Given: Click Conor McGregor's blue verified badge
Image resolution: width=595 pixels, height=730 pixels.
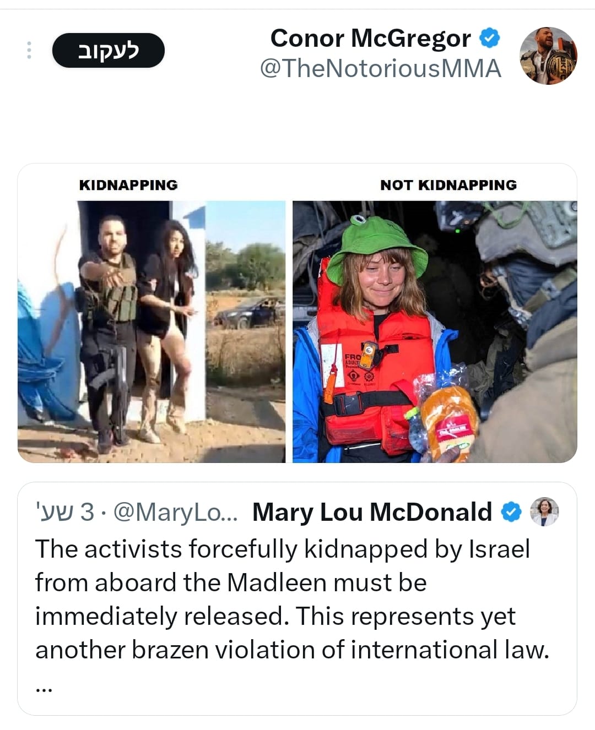Looking at the screenshot, I should 490,39.
